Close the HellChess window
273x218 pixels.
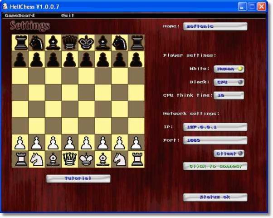[x=262, y=7]
